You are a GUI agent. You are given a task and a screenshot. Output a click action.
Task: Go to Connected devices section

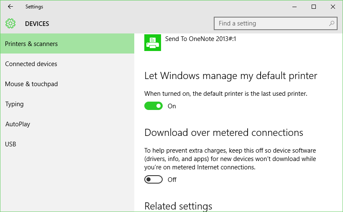tap(67, 64)
